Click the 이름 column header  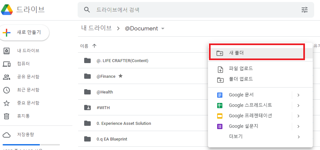84,46
